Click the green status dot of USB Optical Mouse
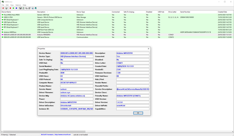234x136 pixels. [x=2, y=22]
